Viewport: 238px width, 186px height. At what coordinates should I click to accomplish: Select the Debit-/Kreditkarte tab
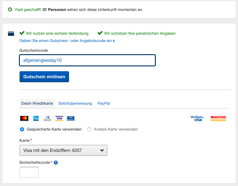(x=37, y=104)
